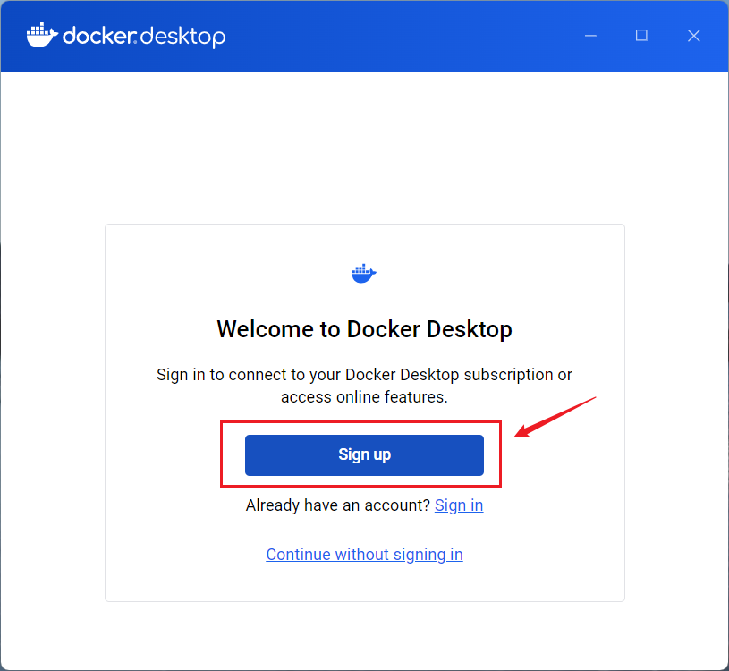The width and height of the screenshot is (729, 671).
Task: Click the blue whale icon above Welcome heading
Action: 364,274
